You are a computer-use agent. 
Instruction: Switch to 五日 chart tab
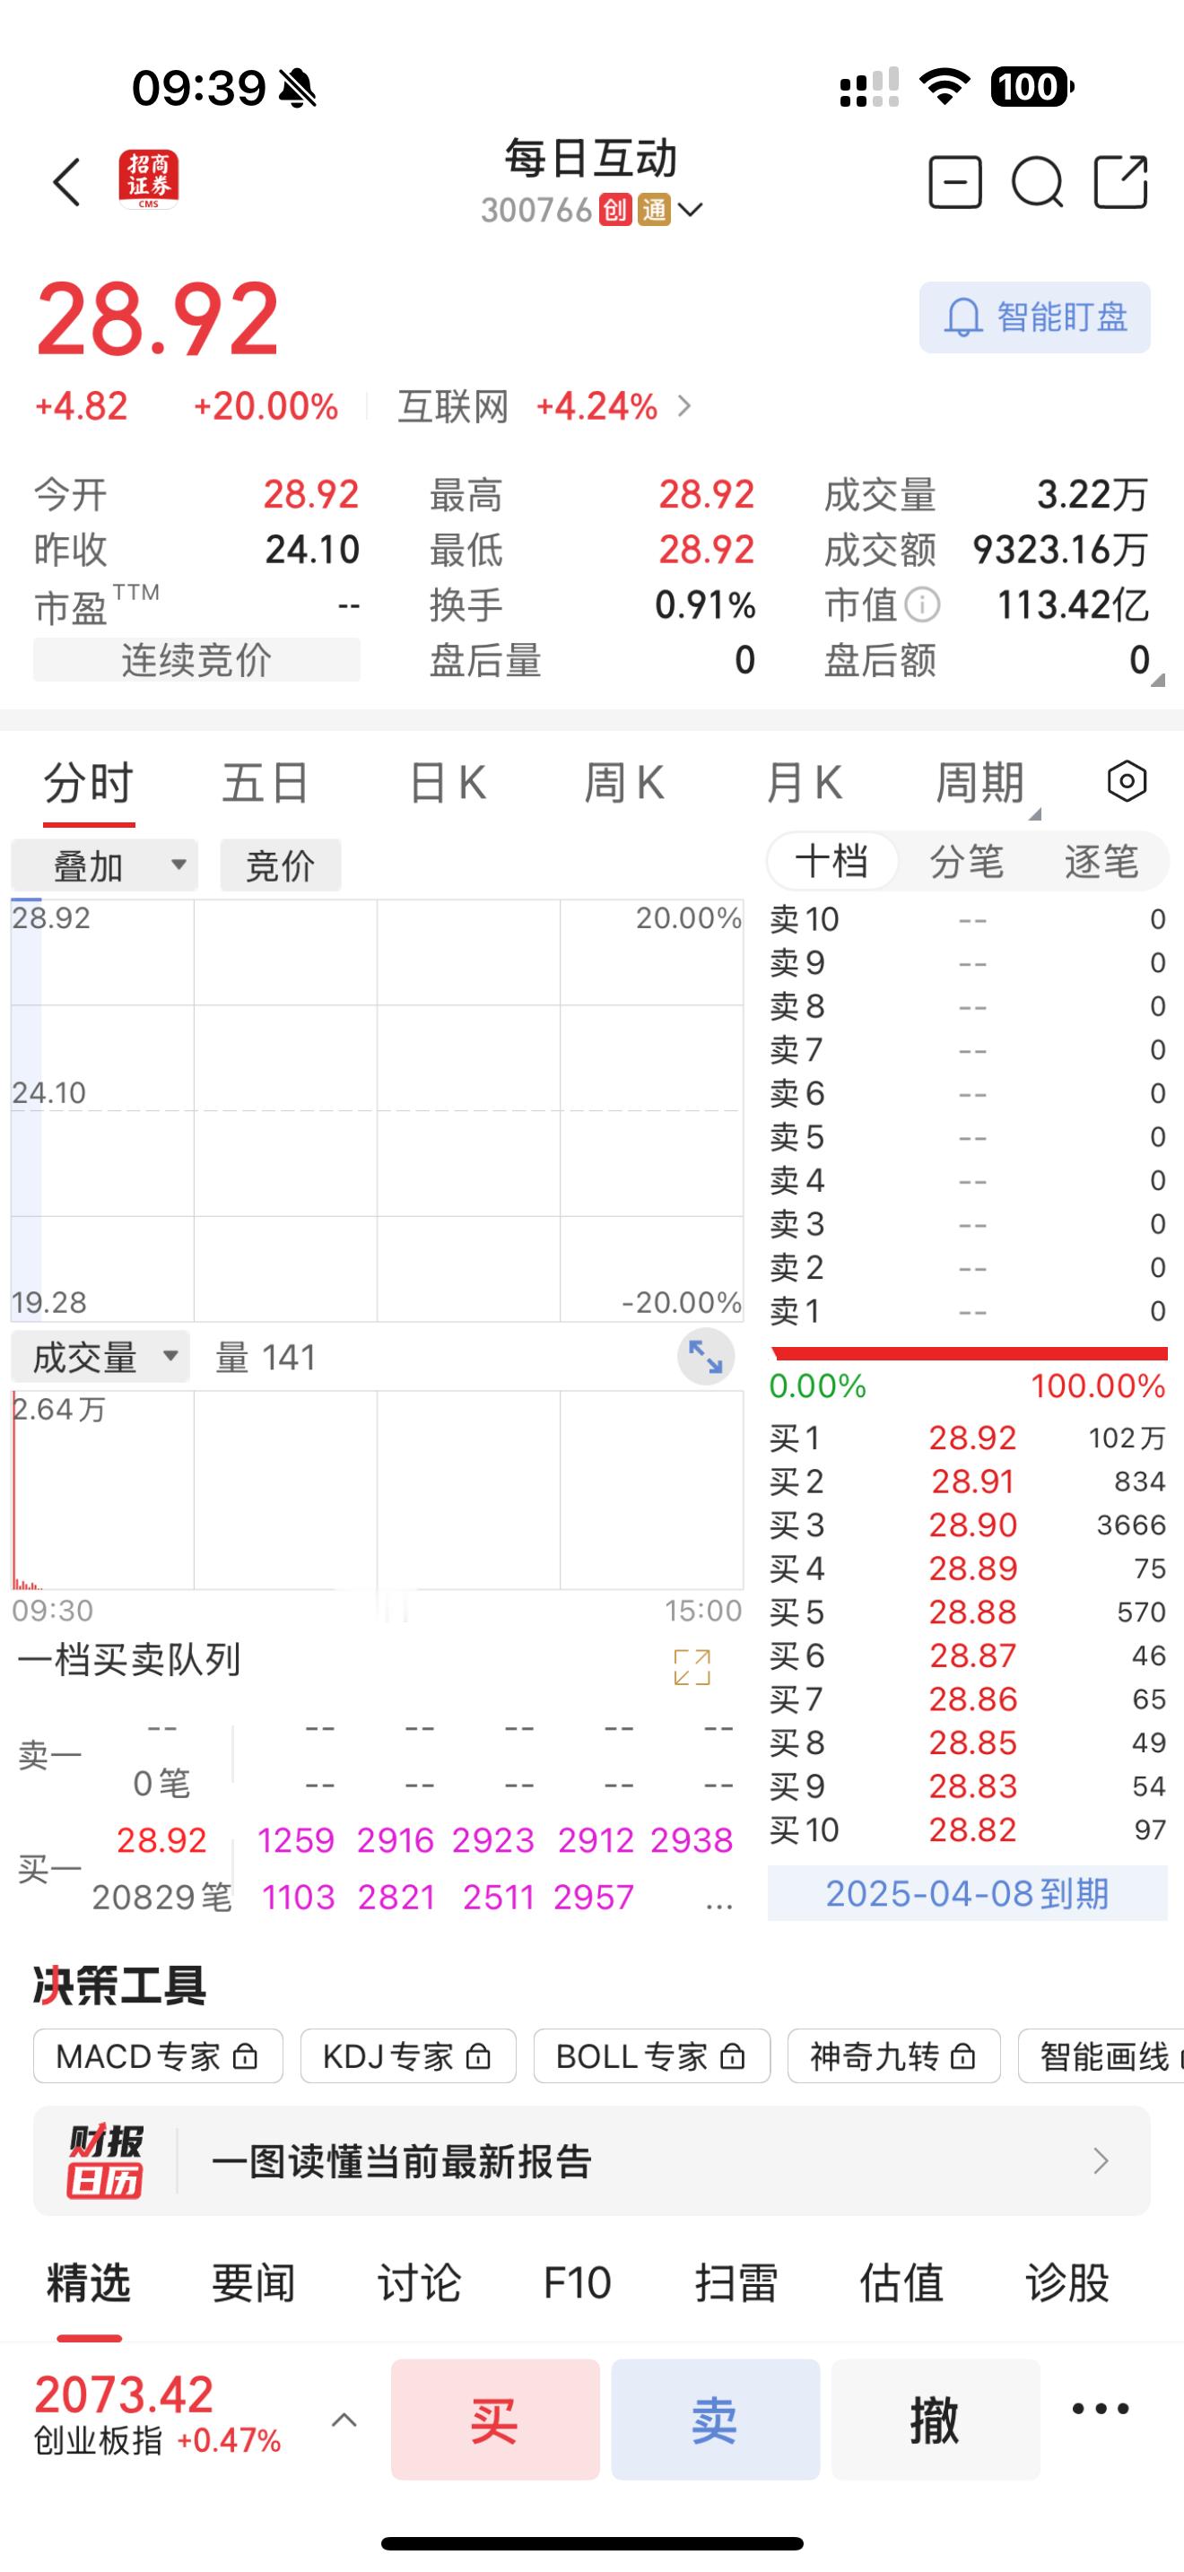pos(266,783)
